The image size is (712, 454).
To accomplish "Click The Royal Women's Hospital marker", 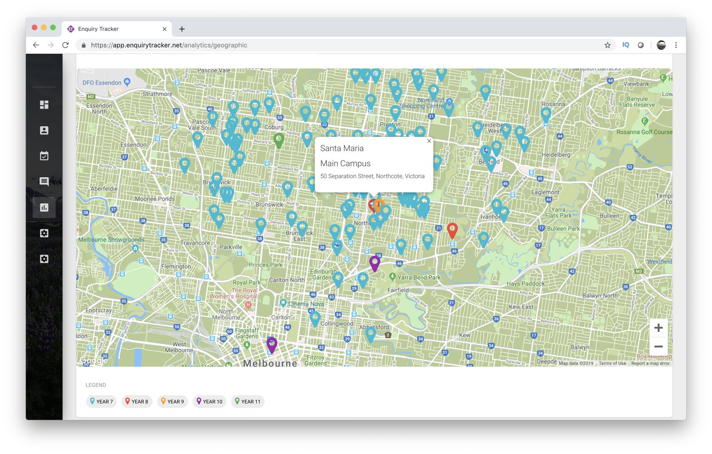I will click(x=249, y=304).
